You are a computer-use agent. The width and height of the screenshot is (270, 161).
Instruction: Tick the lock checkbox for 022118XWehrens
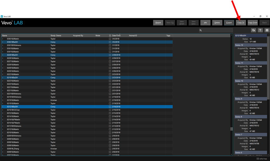110,94
